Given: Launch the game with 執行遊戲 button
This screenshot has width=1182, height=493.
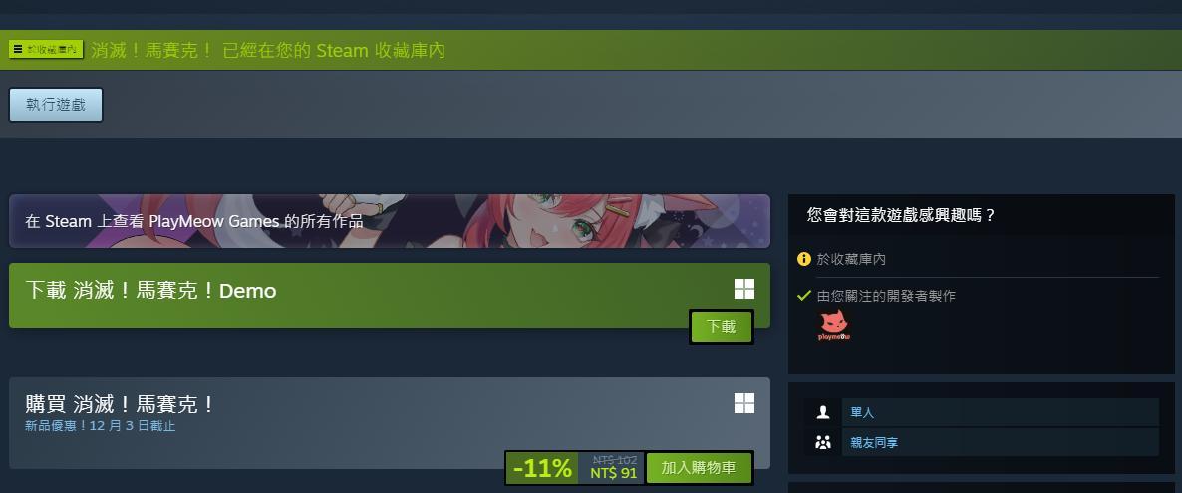Looking at the screenshot, I should (x=56, y=105).
